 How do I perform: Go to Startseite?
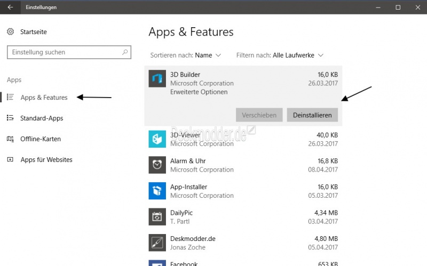tap(34, 32)
